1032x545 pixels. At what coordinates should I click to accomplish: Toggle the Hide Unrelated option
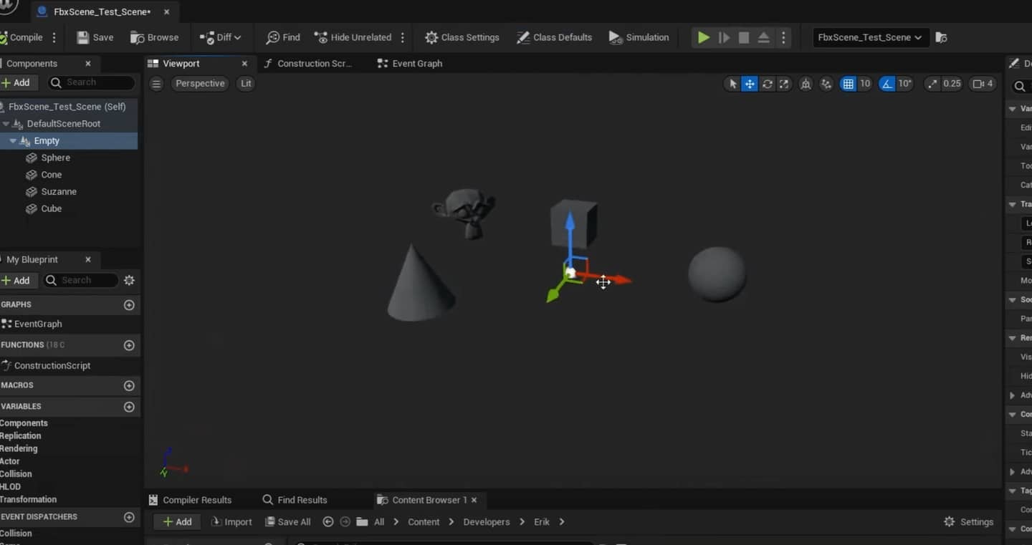point(353,37)
